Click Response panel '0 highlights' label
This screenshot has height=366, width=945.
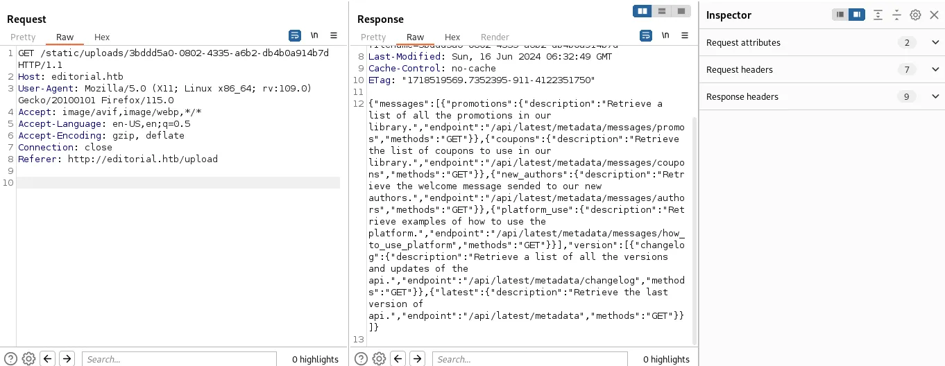click(666, 359)
